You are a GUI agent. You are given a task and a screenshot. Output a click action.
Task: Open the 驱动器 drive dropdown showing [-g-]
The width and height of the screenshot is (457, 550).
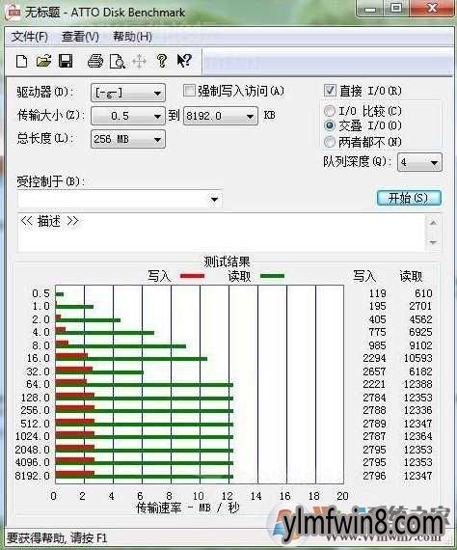coord(128,93)
